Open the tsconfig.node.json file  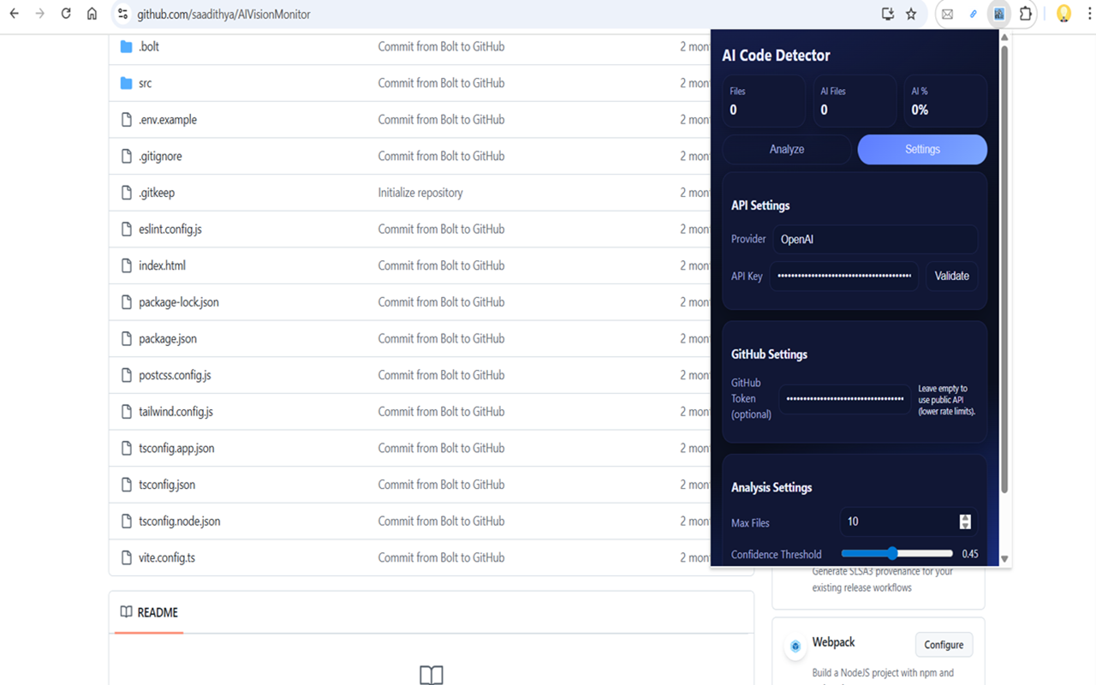pos(180,521)
